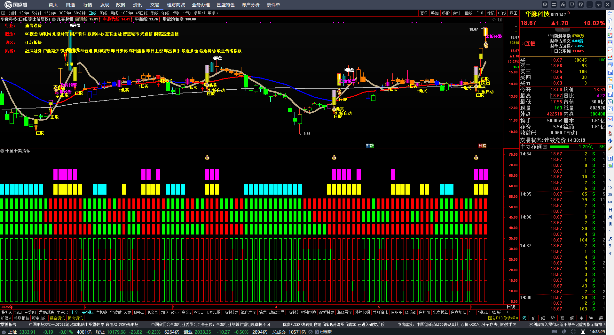Open the 主力净额 details list icon

coord(545,147)
